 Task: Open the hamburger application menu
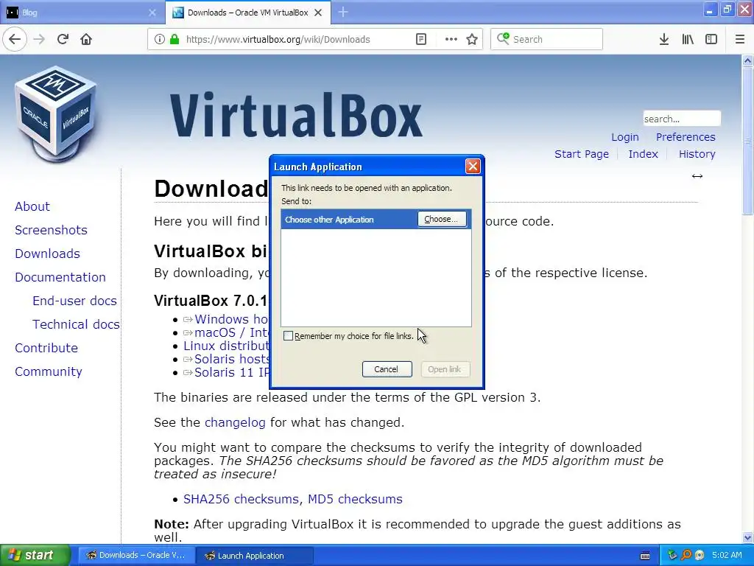point(739,40)
